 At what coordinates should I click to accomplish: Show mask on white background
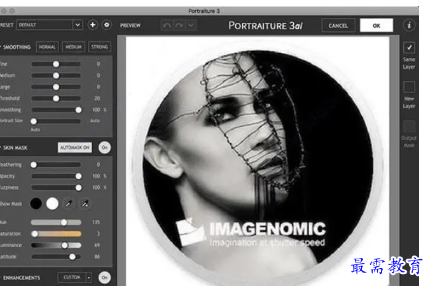click(52, 203)
